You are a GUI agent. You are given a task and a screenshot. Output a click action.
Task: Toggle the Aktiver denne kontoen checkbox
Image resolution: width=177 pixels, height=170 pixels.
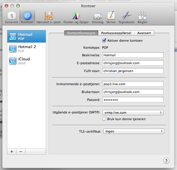tap(104, 41)
